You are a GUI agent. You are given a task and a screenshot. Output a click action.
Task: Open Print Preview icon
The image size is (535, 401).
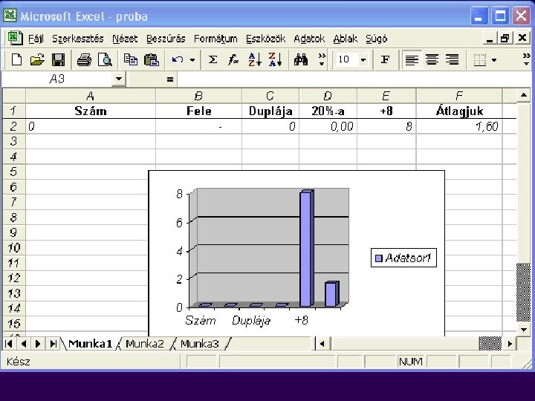click(105, 59)
